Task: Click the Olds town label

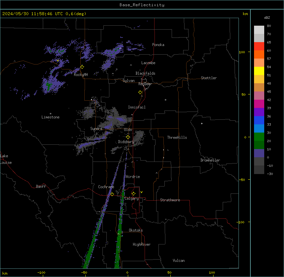Action: coord(128,130)
